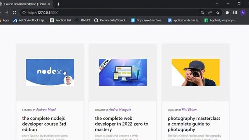Click description text 'Learn Node.js by building real-world'

(45, 136)
